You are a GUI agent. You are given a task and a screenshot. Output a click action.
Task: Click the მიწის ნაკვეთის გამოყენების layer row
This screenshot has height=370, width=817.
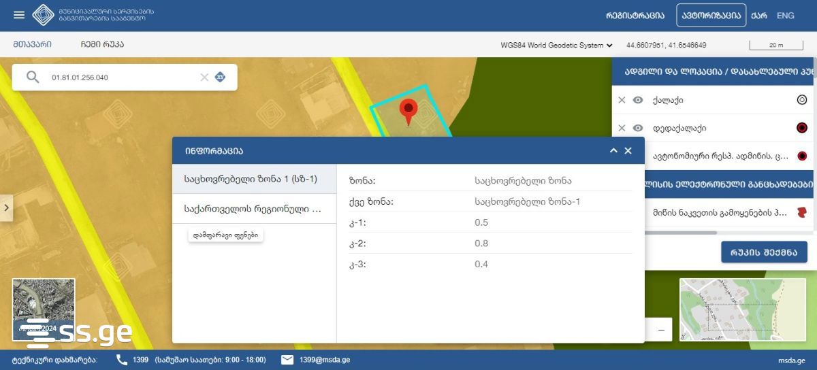tap(711, 213)
